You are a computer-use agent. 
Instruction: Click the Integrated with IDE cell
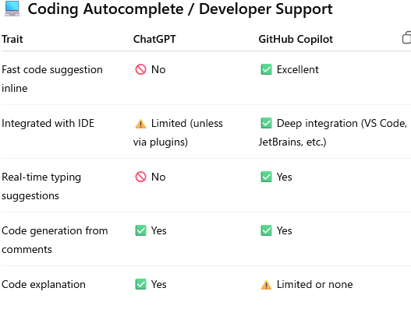tap(48, 123)
